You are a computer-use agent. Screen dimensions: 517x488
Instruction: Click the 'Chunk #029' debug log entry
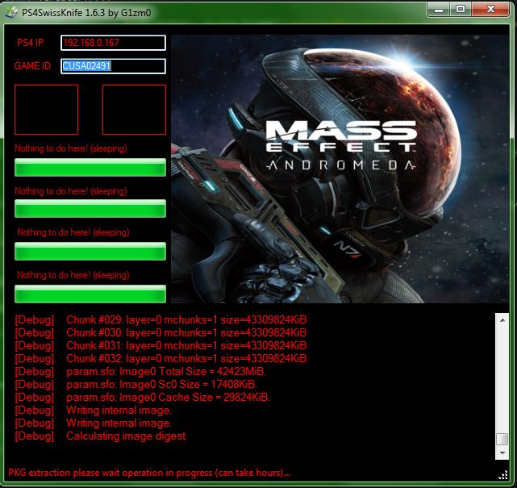pyautogui.click(x=186, y=320)
